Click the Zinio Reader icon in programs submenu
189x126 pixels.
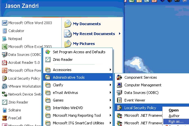48,60
